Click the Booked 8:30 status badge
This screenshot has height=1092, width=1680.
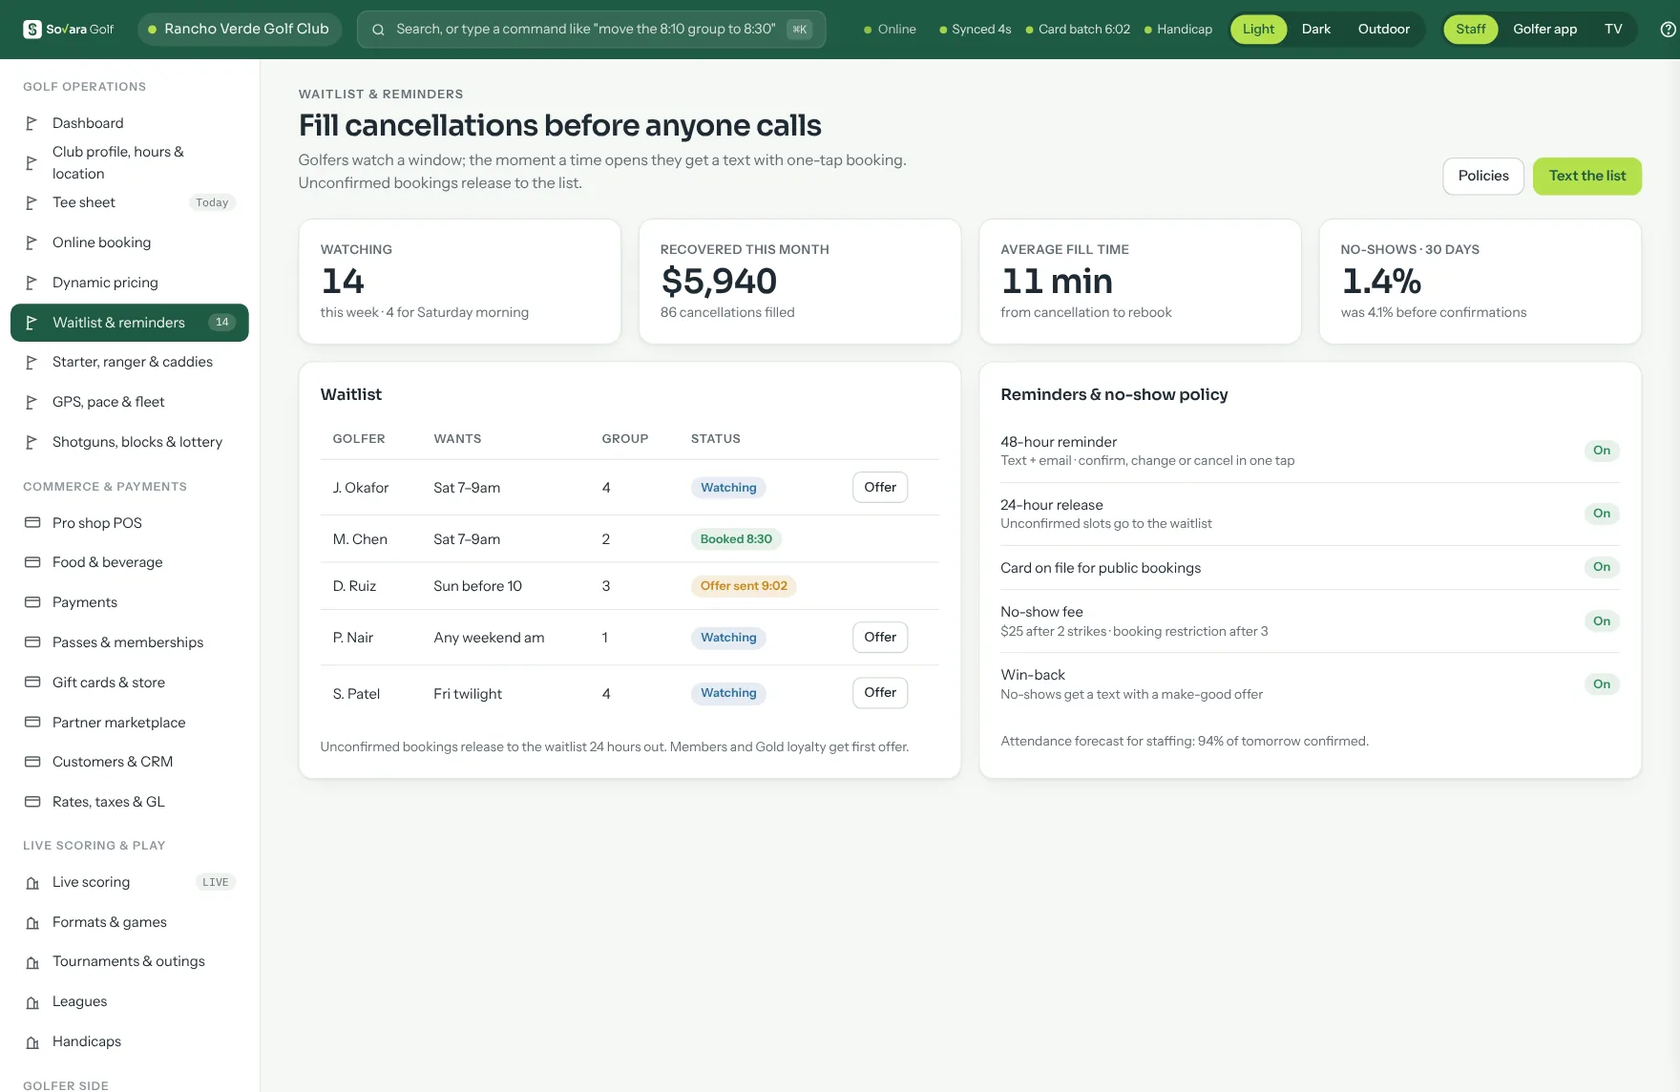click(736, 539)
